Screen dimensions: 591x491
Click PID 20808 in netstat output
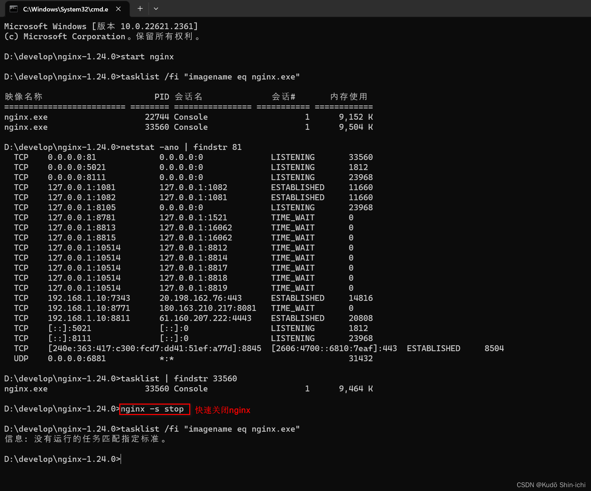pos(361,318)
